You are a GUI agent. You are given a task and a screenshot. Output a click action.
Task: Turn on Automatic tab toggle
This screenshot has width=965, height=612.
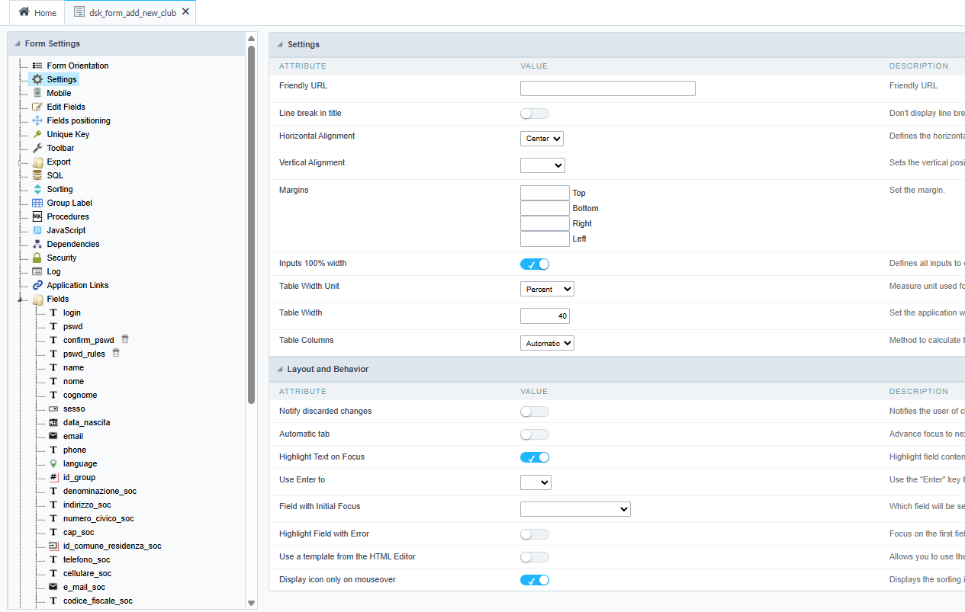pyautogui.click(x=535, y=434)
